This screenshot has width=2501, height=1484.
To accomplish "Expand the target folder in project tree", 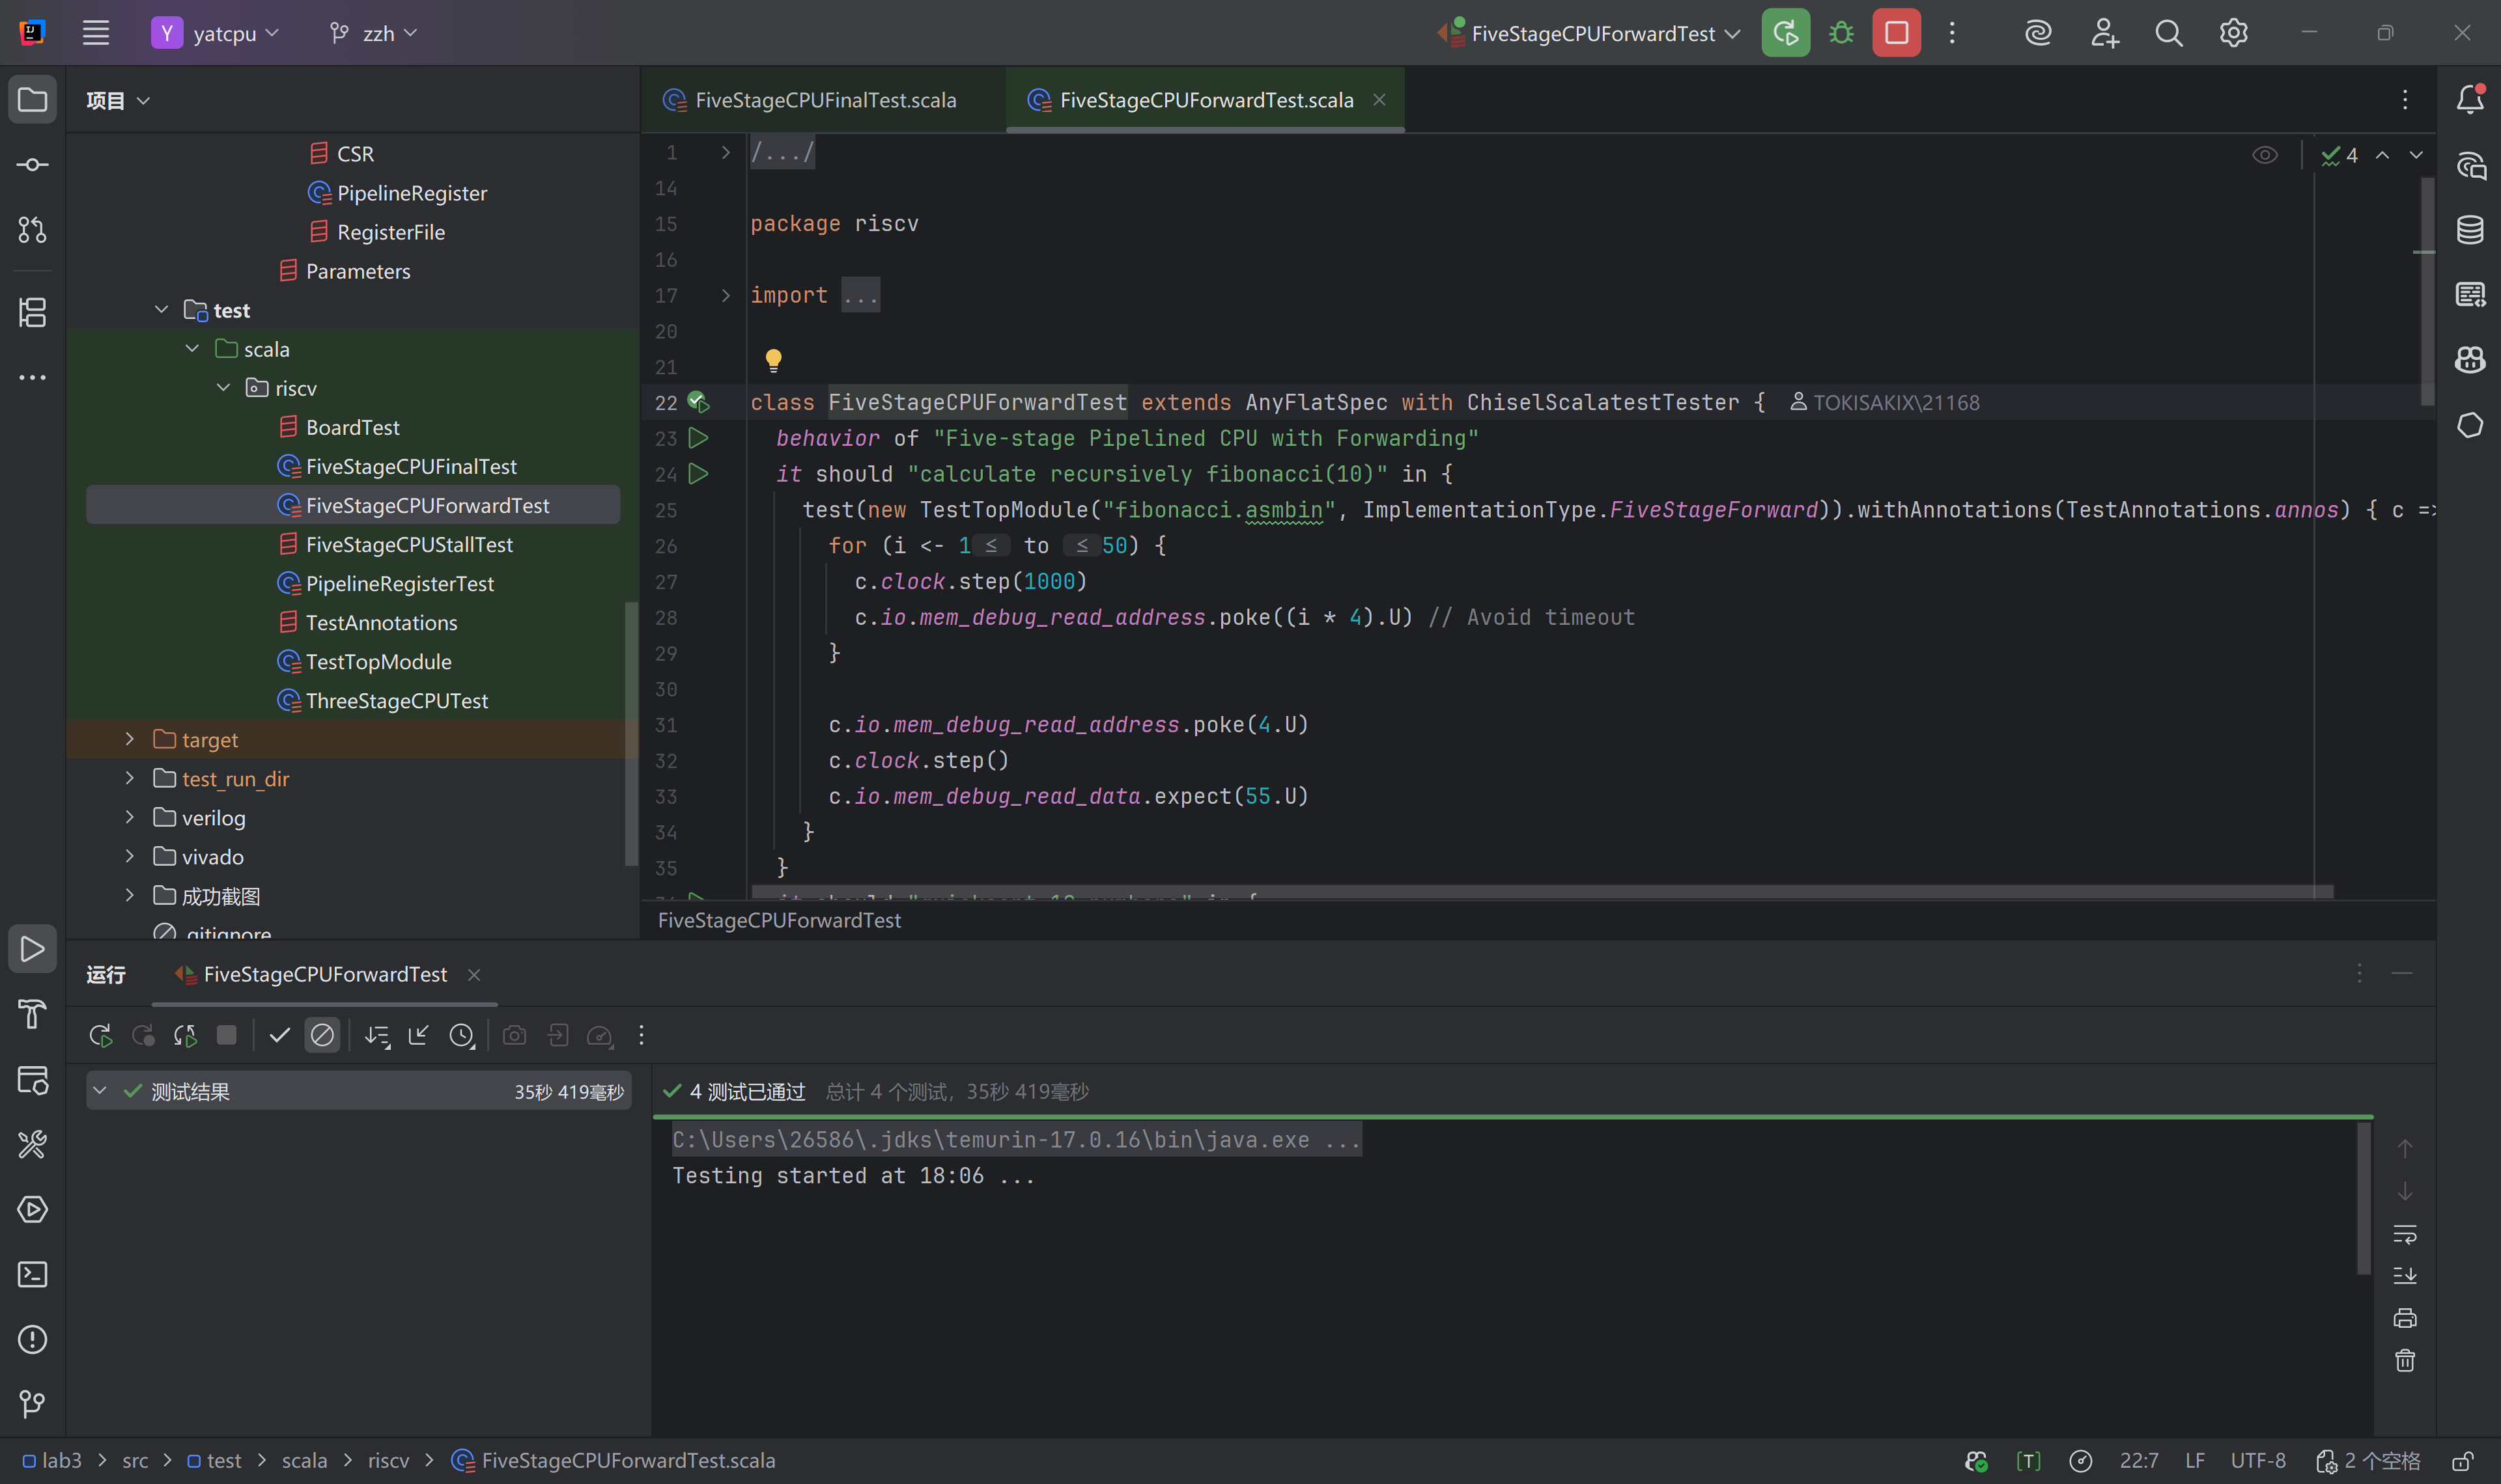I will [129, 739].
